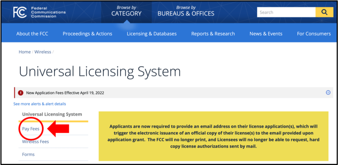Open the About the FCC menu

point(32,34)
